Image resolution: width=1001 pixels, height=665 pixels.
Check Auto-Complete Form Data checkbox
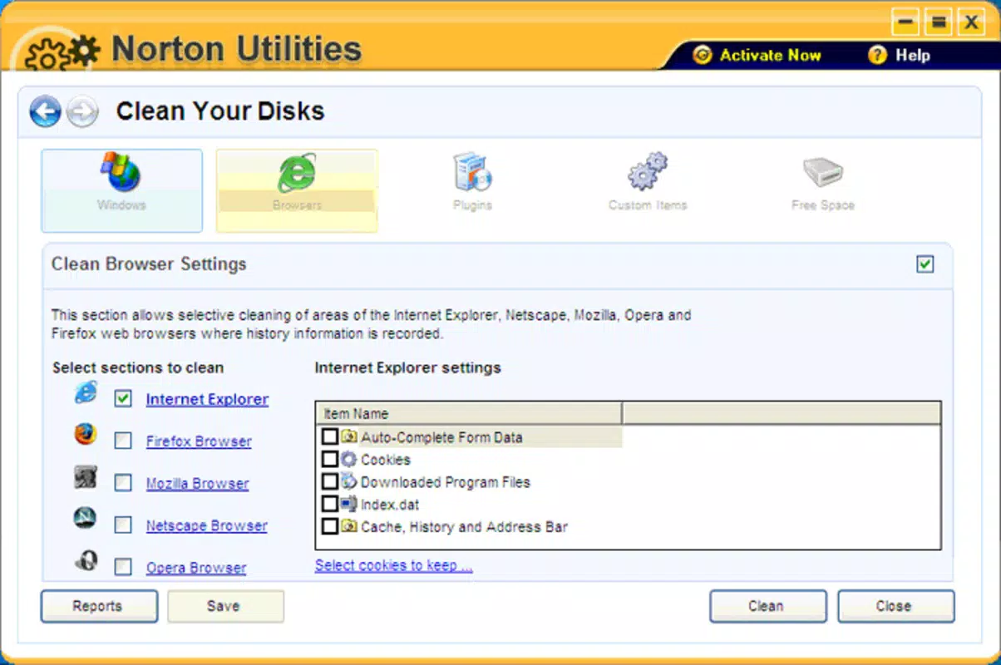click(x=330, y=437)
